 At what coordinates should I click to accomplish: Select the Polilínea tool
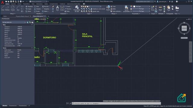point(7,8)
